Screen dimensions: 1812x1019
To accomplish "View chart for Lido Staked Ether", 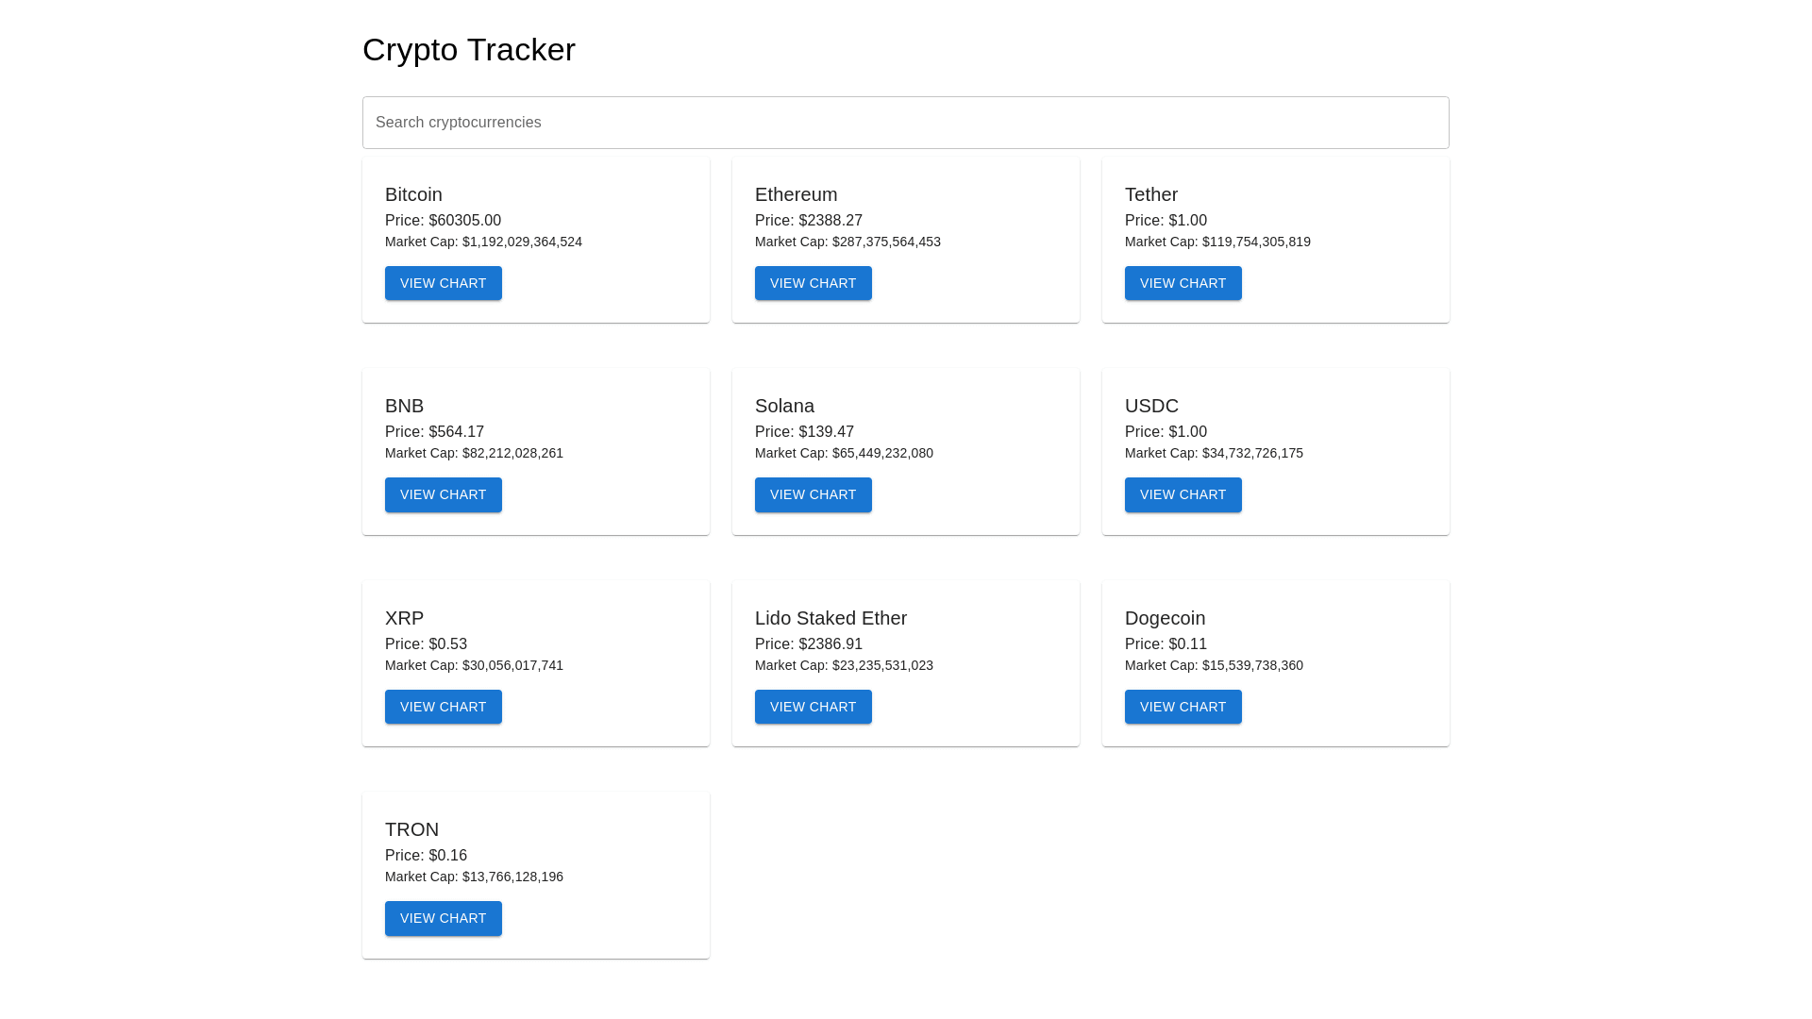I will point(813,707).
